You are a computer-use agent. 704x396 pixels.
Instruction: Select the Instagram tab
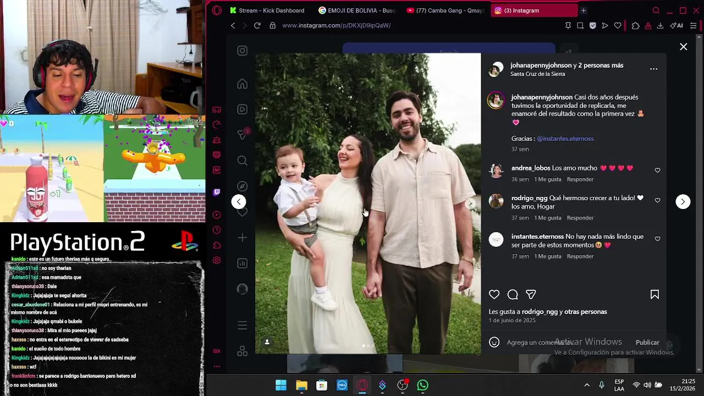coord(535,10)
